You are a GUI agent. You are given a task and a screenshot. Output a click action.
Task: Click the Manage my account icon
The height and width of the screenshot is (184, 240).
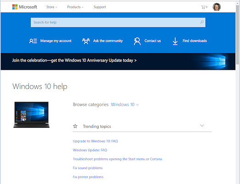[33, 41]
